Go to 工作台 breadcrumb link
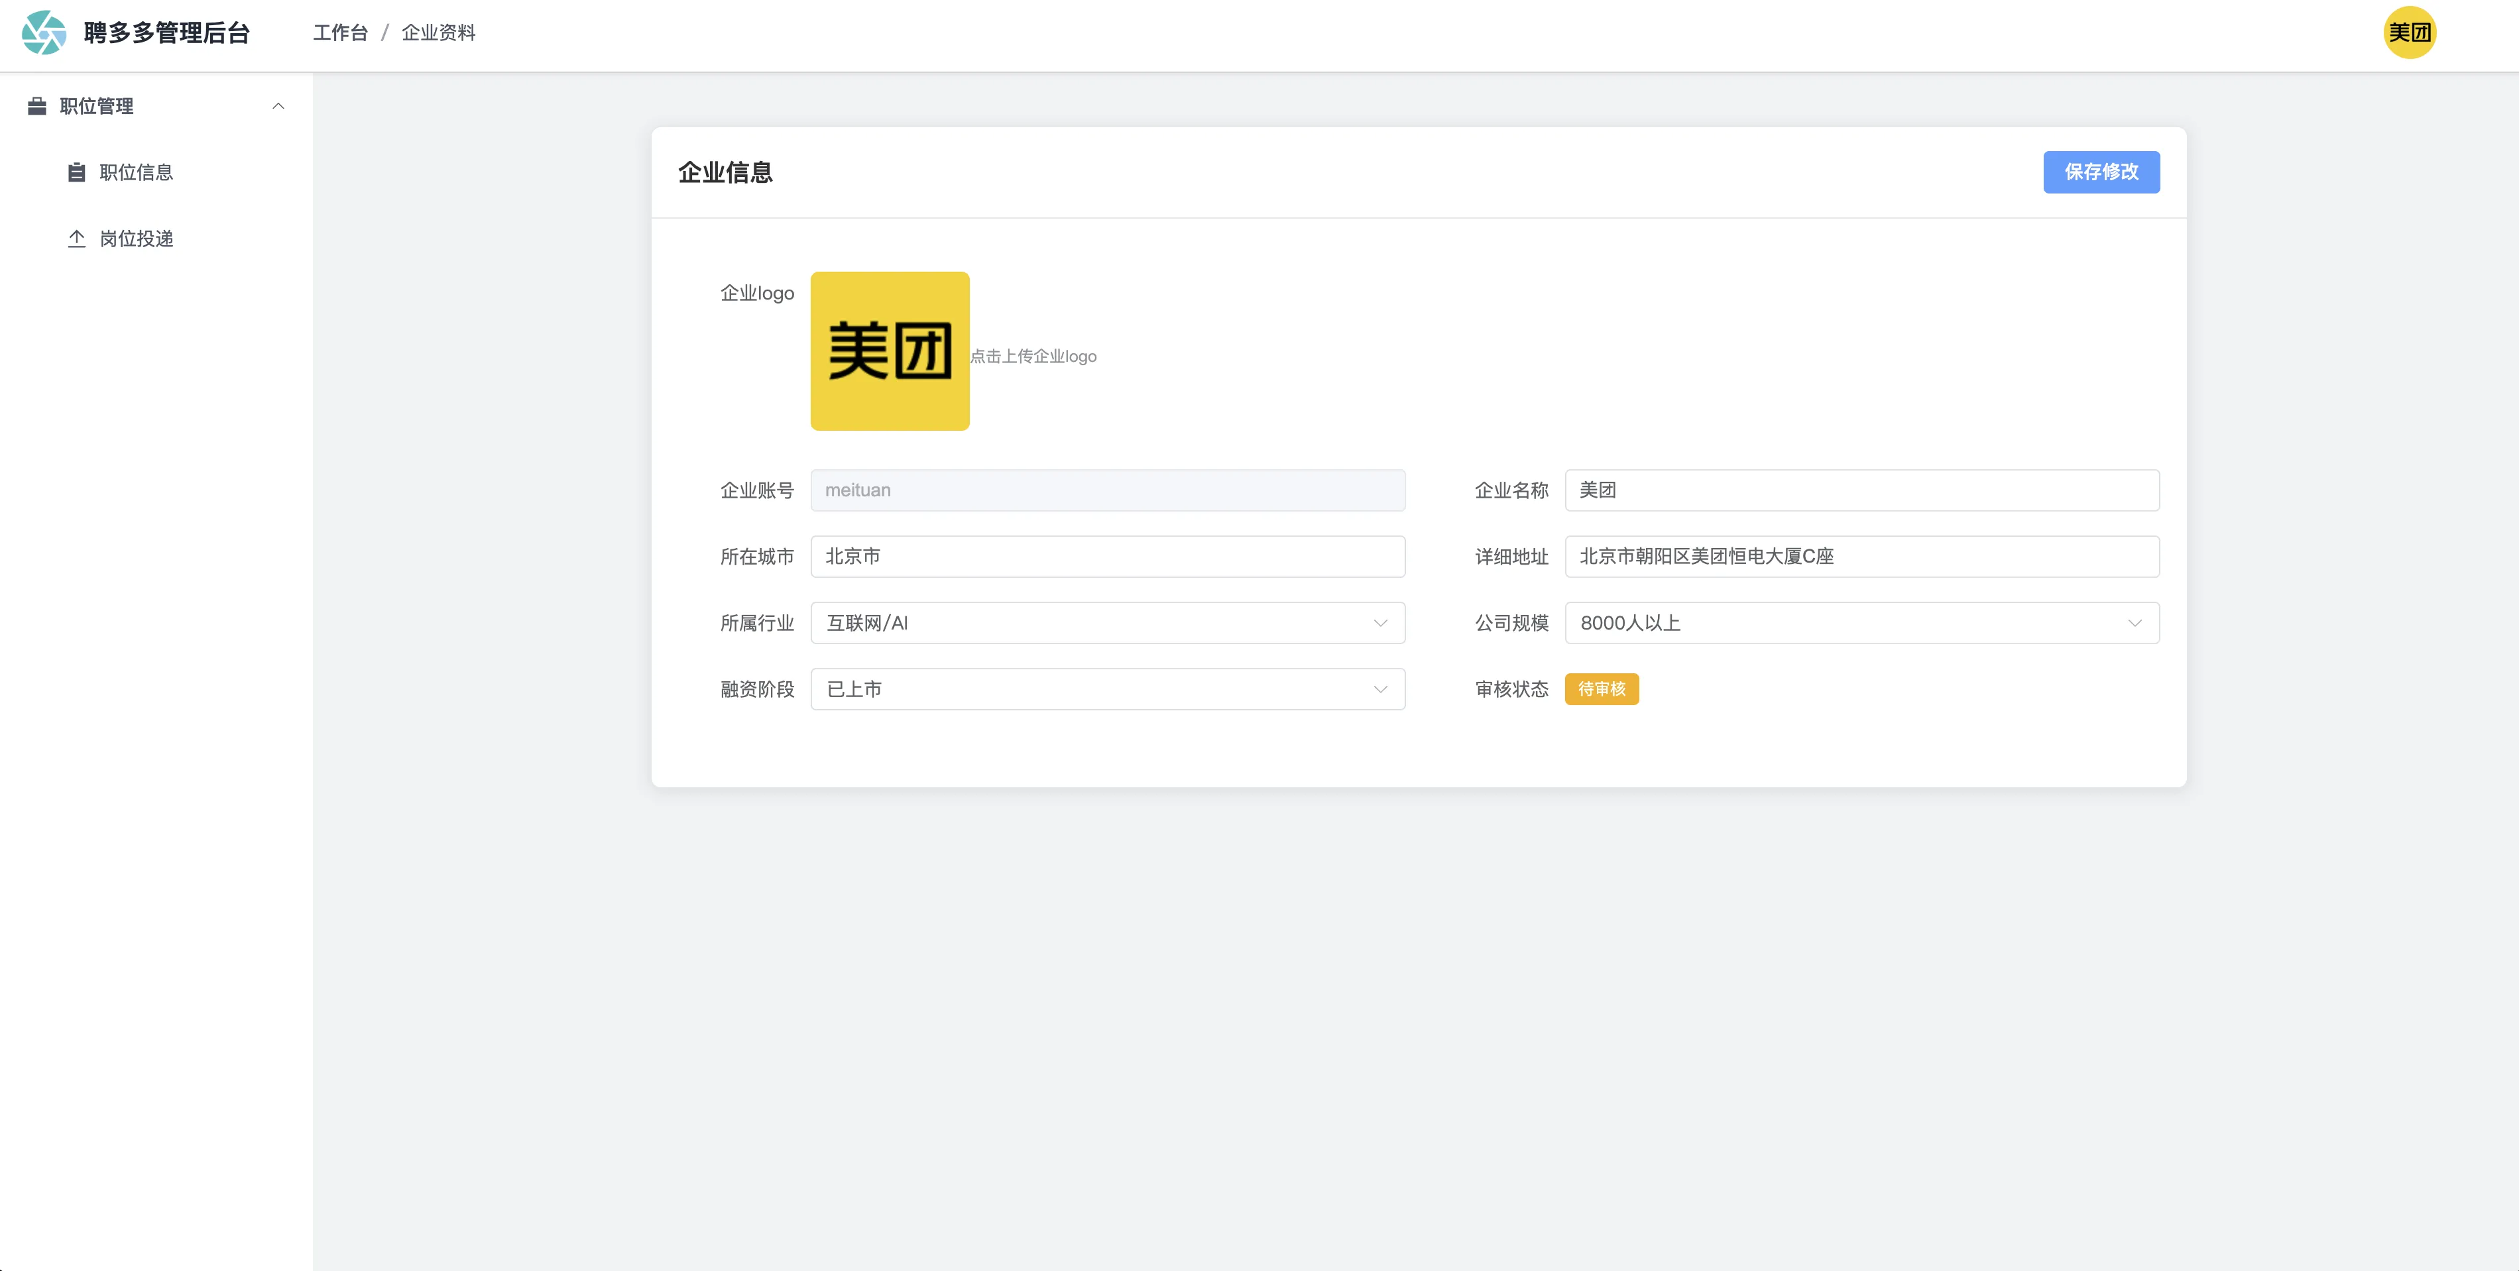The image size is (2519, 1271). [x=340, y=33]
